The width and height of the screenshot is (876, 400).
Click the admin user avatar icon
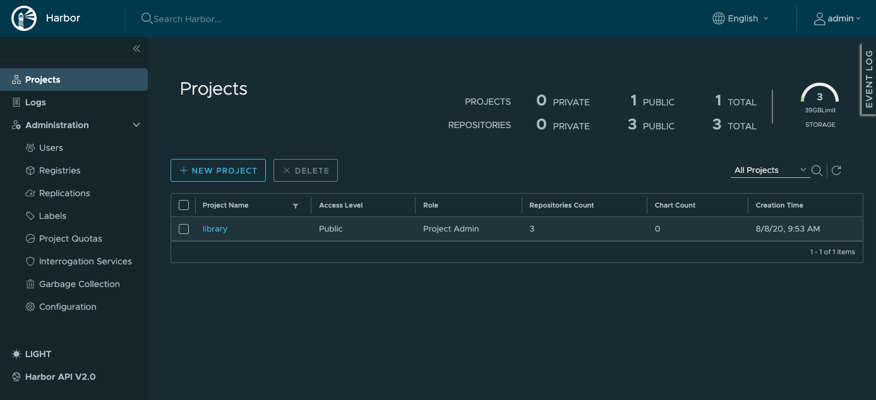tap(819, 18)
